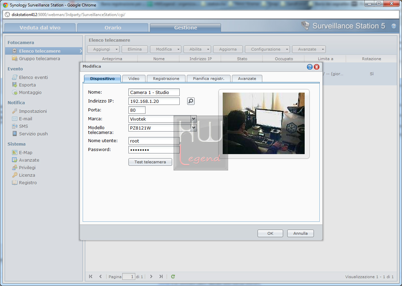Click the Limita a column header
Screen dimensions: 402x286
pos(325,59)
